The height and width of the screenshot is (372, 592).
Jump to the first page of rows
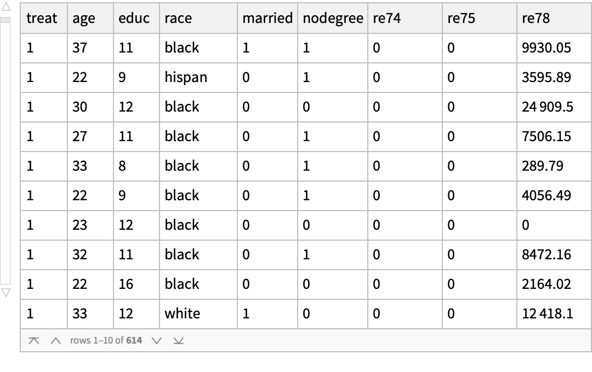33,341
